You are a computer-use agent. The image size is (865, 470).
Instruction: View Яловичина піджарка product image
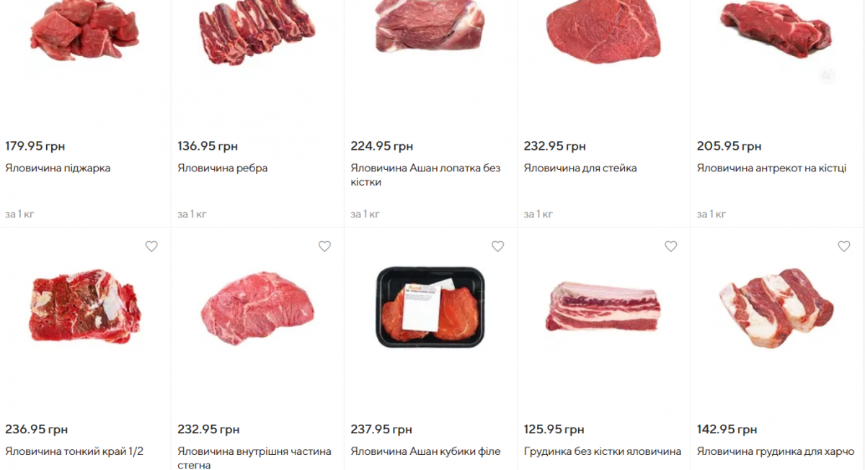[x=84, y=31]
